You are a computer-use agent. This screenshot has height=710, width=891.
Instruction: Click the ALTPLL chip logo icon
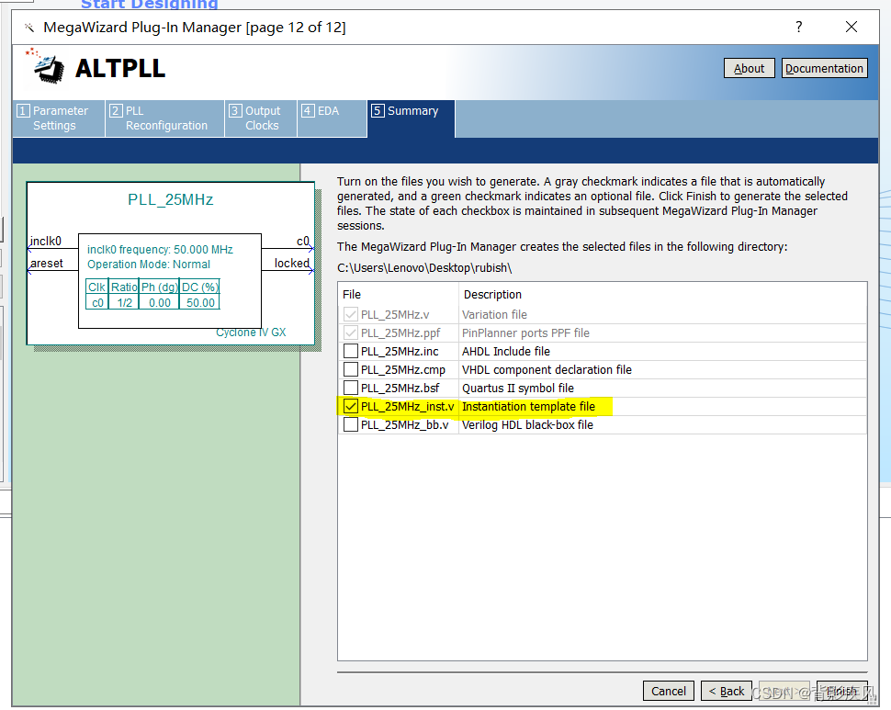[45, 66]
